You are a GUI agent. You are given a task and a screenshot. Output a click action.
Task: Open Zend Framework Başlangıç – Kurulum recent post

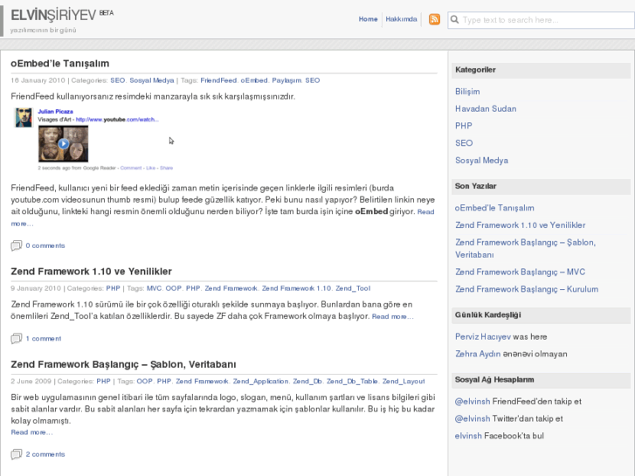click(x=527, y=289)
